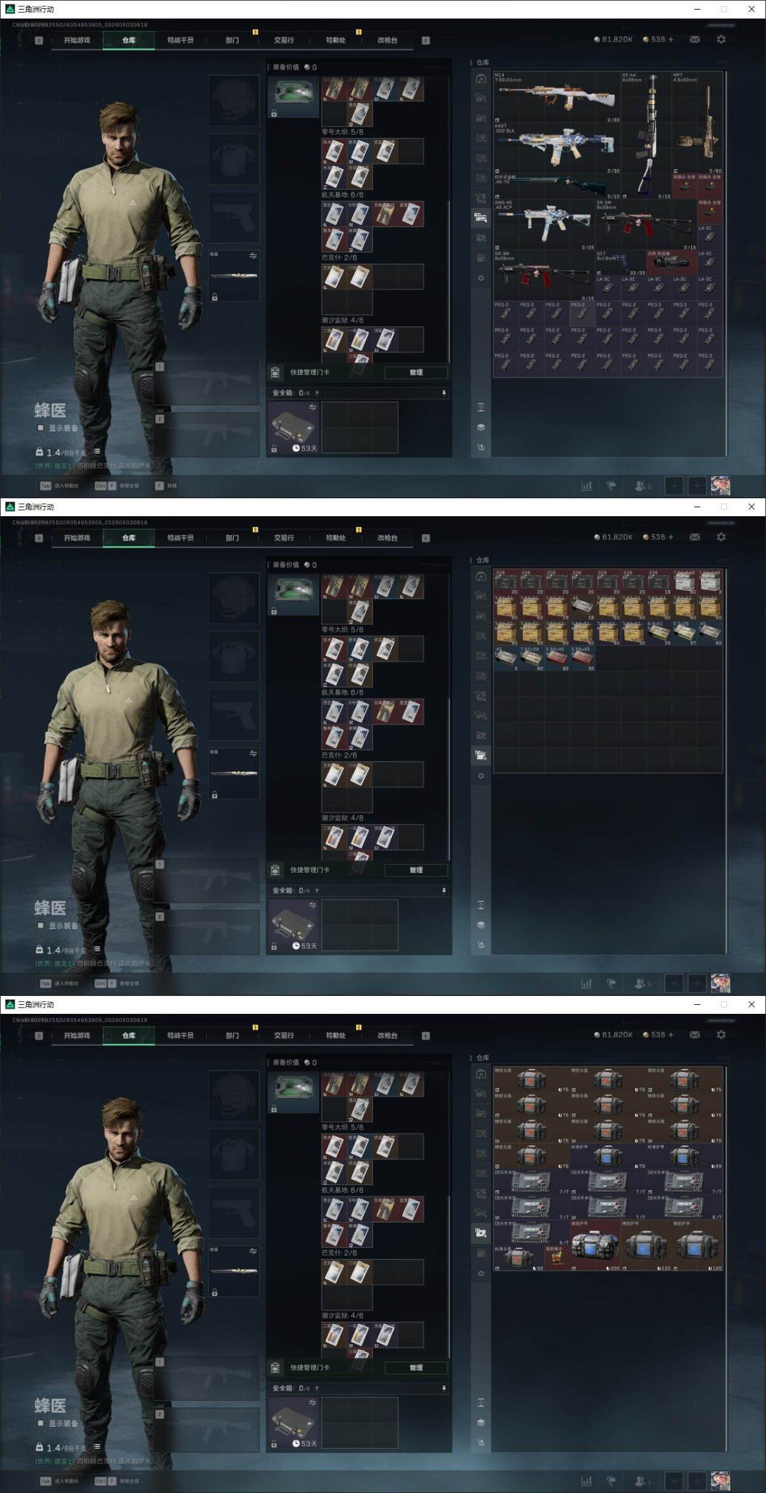The image size is (766, 1493).
Task: Click stack layers icon in middle window sidebar
Action: tap(481, 925)
